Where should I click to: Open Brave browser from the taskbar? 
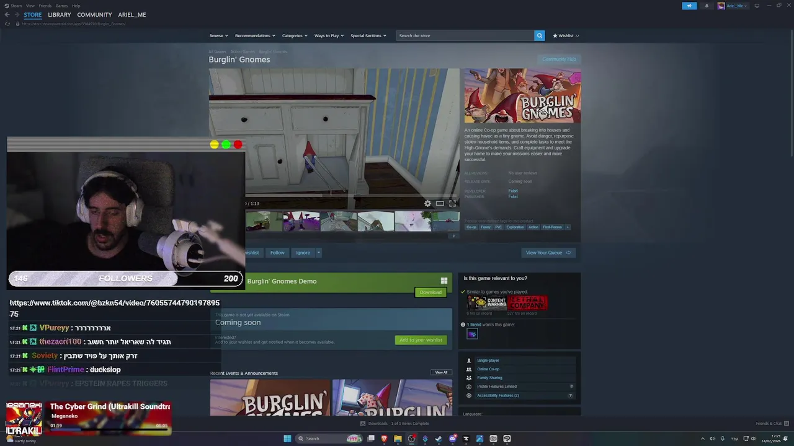[x=384, y=439]
